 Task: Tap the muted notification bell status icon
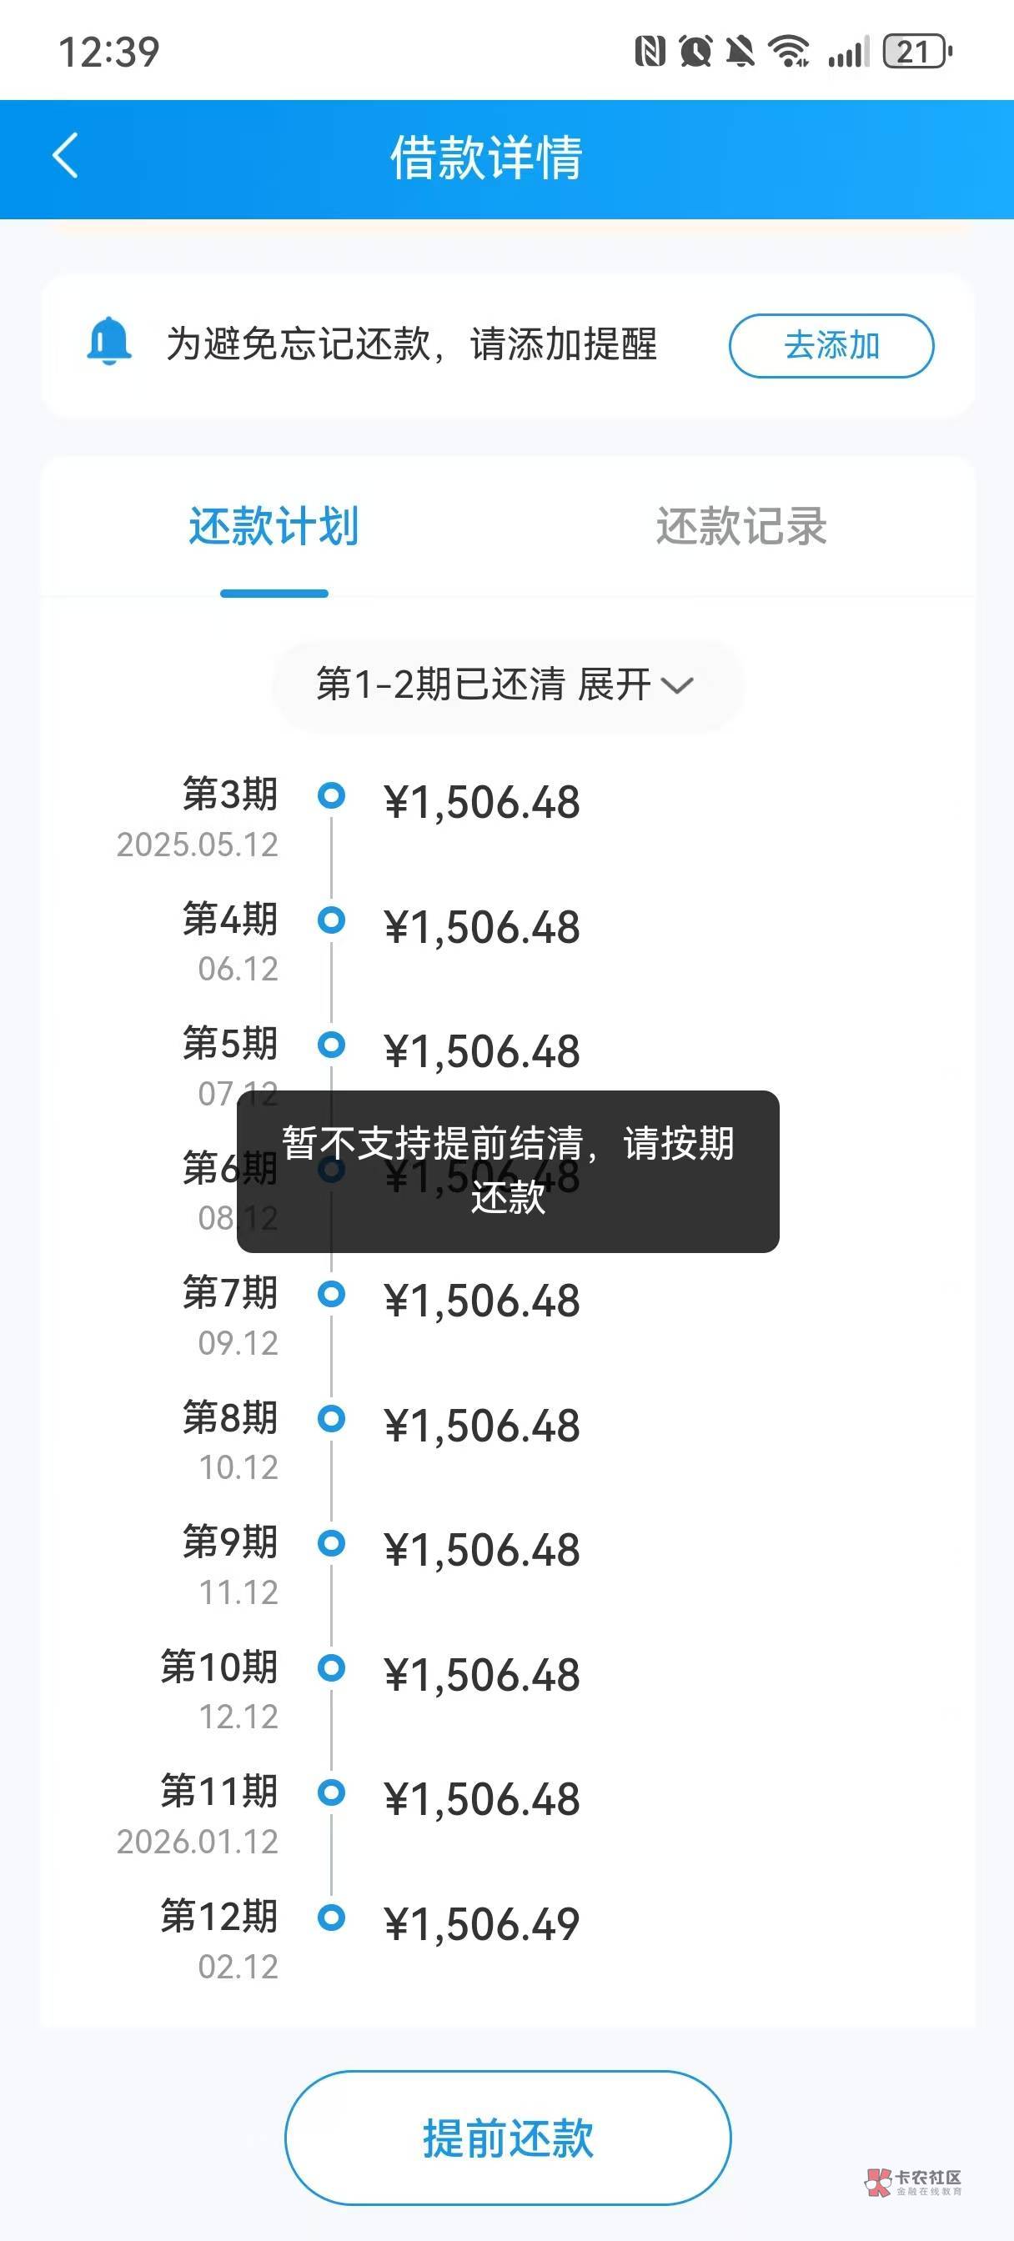tap(740, 52)
